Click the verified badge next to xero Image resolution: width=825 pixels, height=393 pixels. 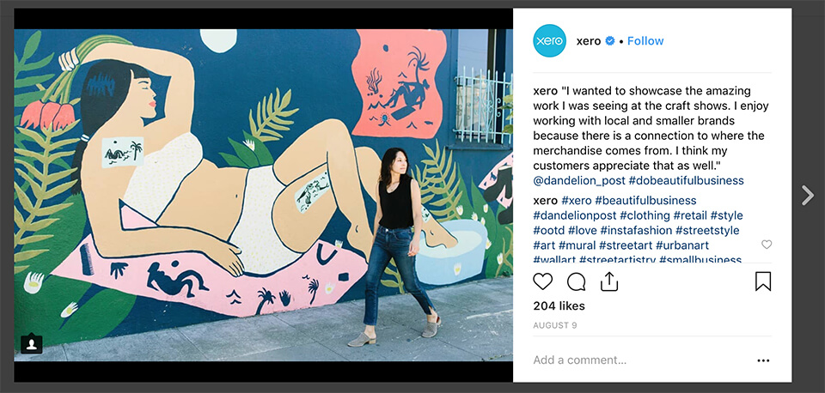610,41
